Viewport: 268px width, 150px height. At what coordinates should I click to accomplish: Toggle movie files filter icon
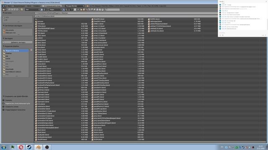point(92,10)
